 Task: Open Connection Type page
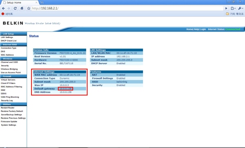point(9,48)
